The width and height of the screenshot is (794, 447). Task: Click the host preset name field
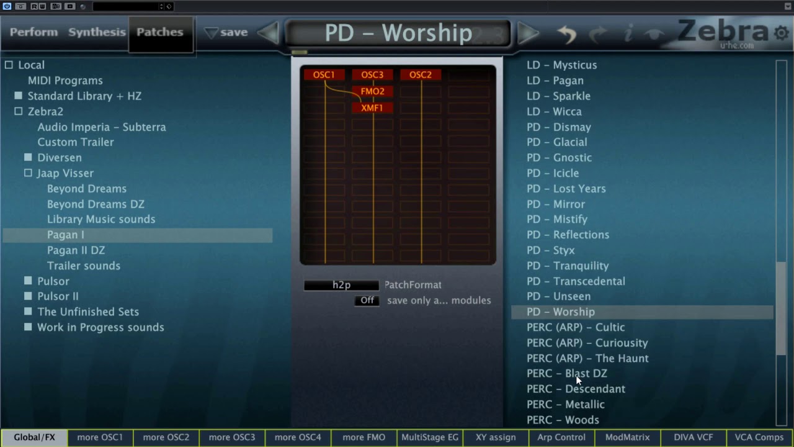[x=126, y=6]
